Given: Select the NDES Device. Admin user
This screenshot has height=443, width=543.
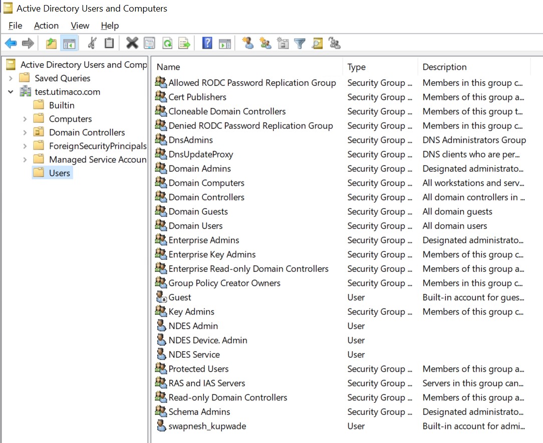Looking at the screenshot, I should click(208, 340).
